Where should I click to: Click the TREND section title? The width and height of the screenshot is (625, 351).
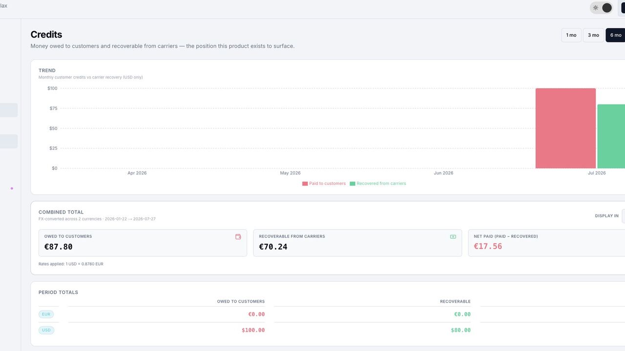(x=47, y=71)
